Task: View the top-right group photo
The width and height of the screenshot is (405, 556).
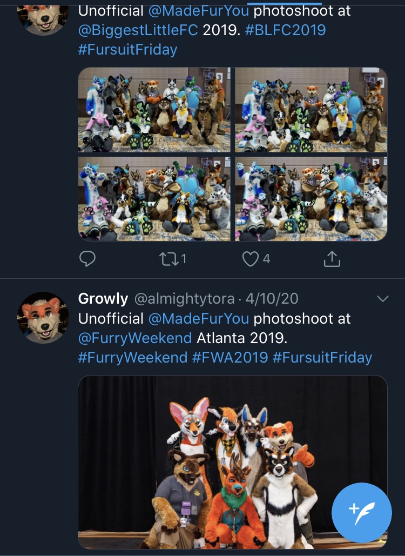Action: 311,110
